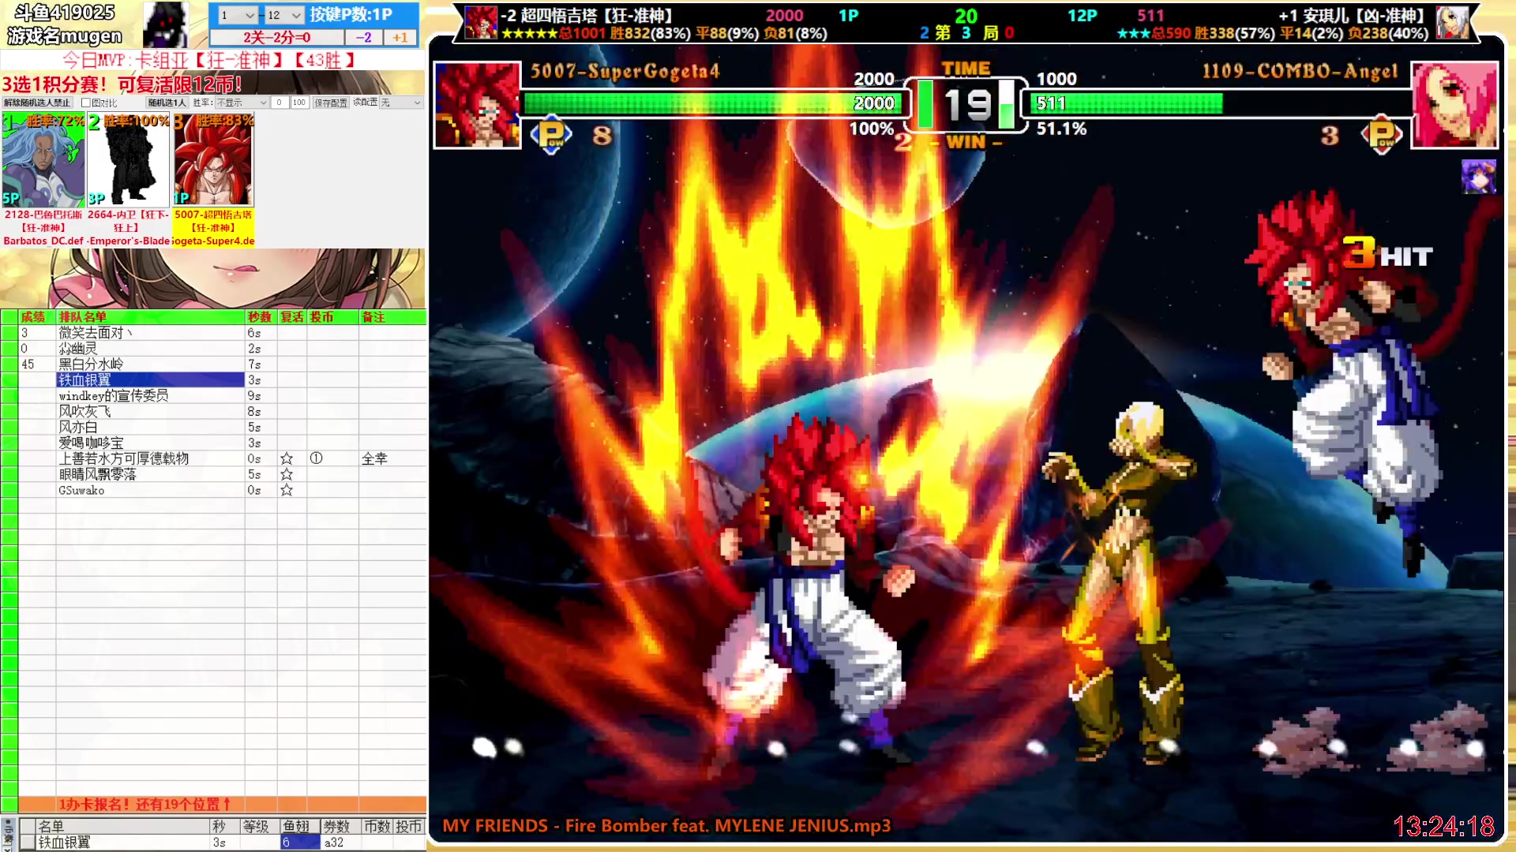Click the -2 score button
1516x852 pixels.
[x=364, y=37]
